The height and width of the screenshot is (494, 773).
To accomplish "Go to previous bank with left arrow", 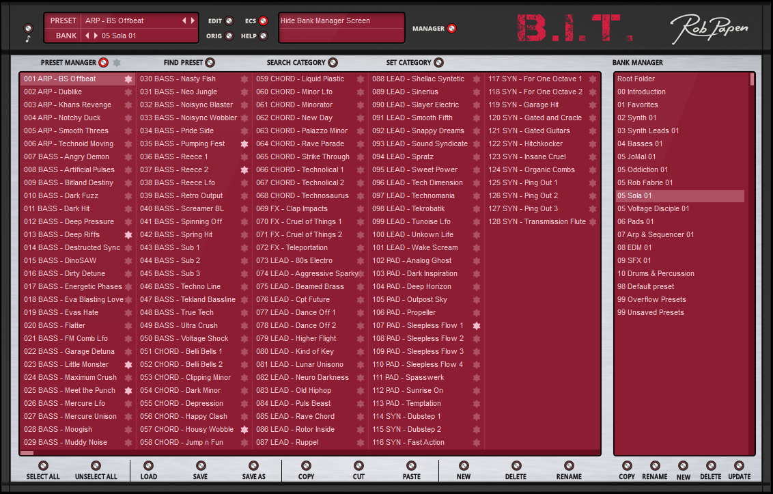I will pos(87,36).
